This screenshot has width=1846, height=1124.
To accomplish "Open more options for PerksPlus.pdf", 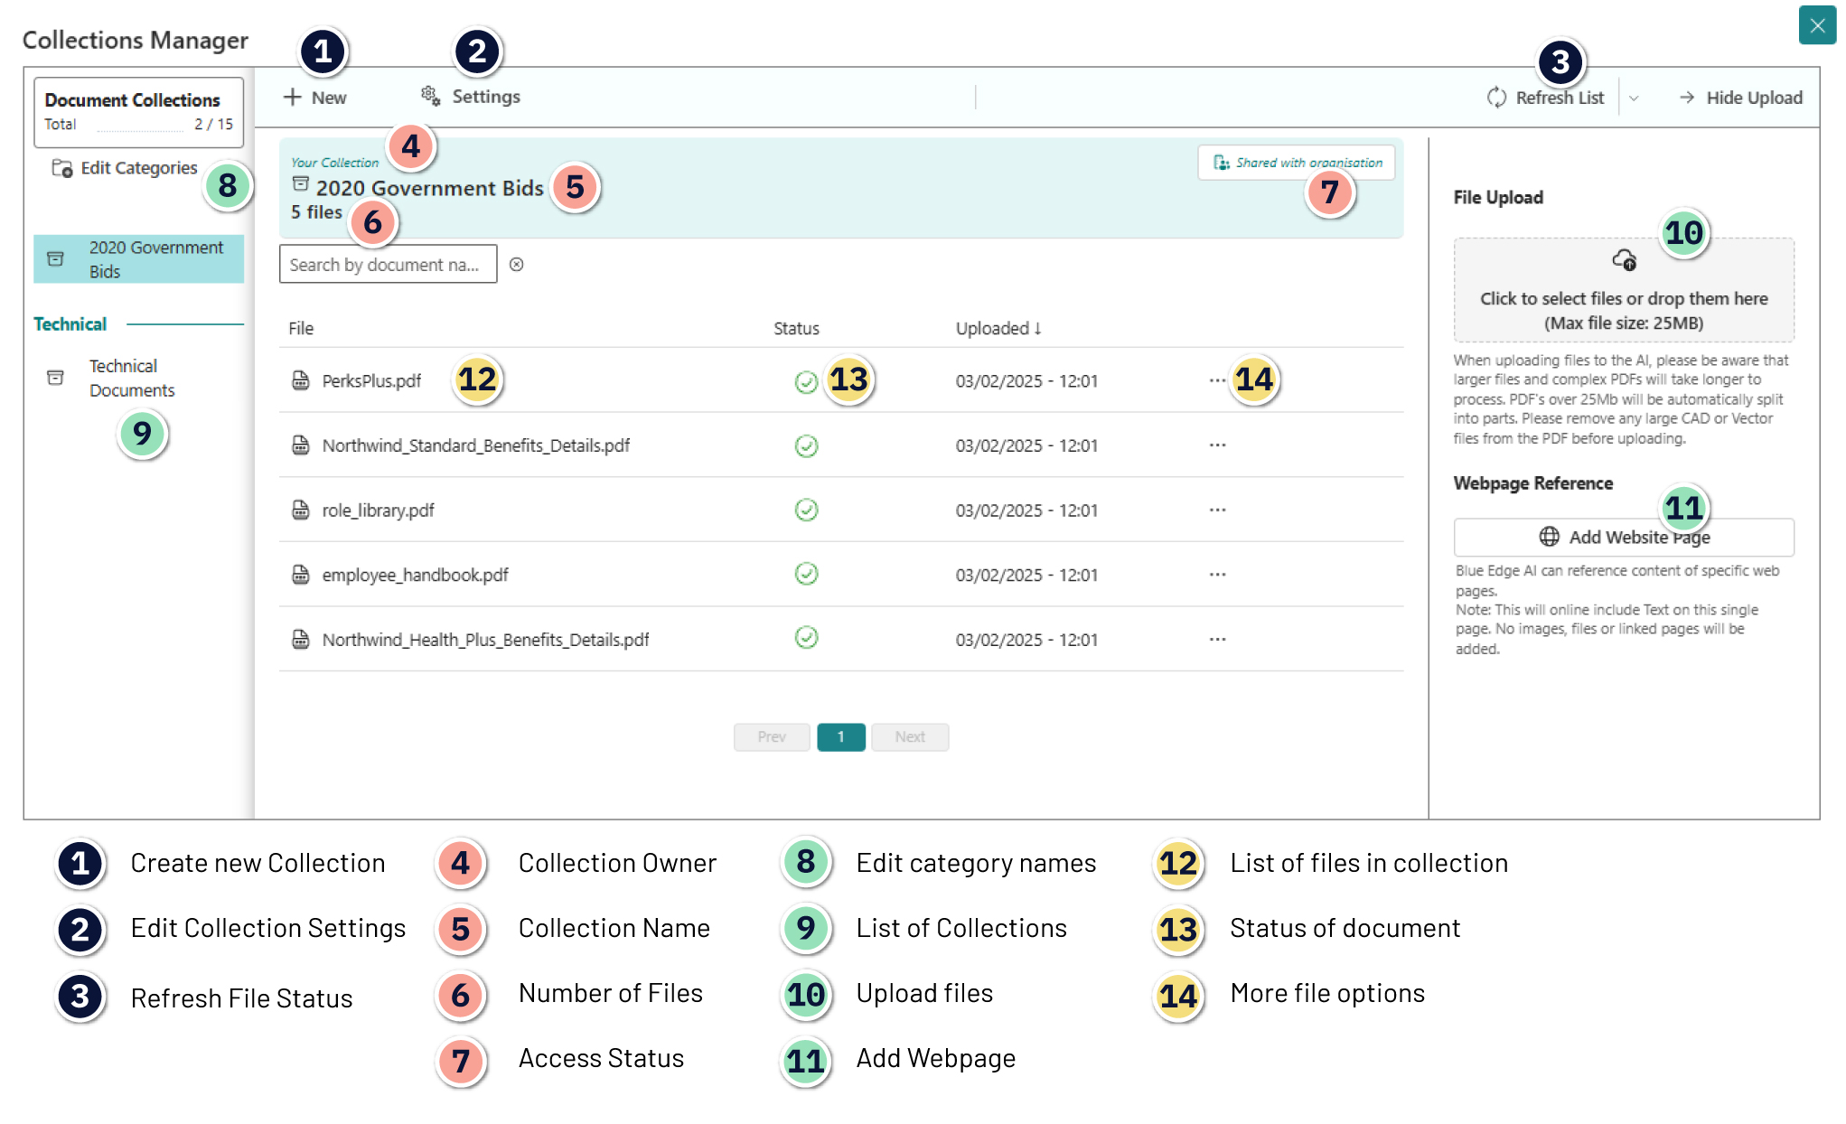I will pos(1218,380).
